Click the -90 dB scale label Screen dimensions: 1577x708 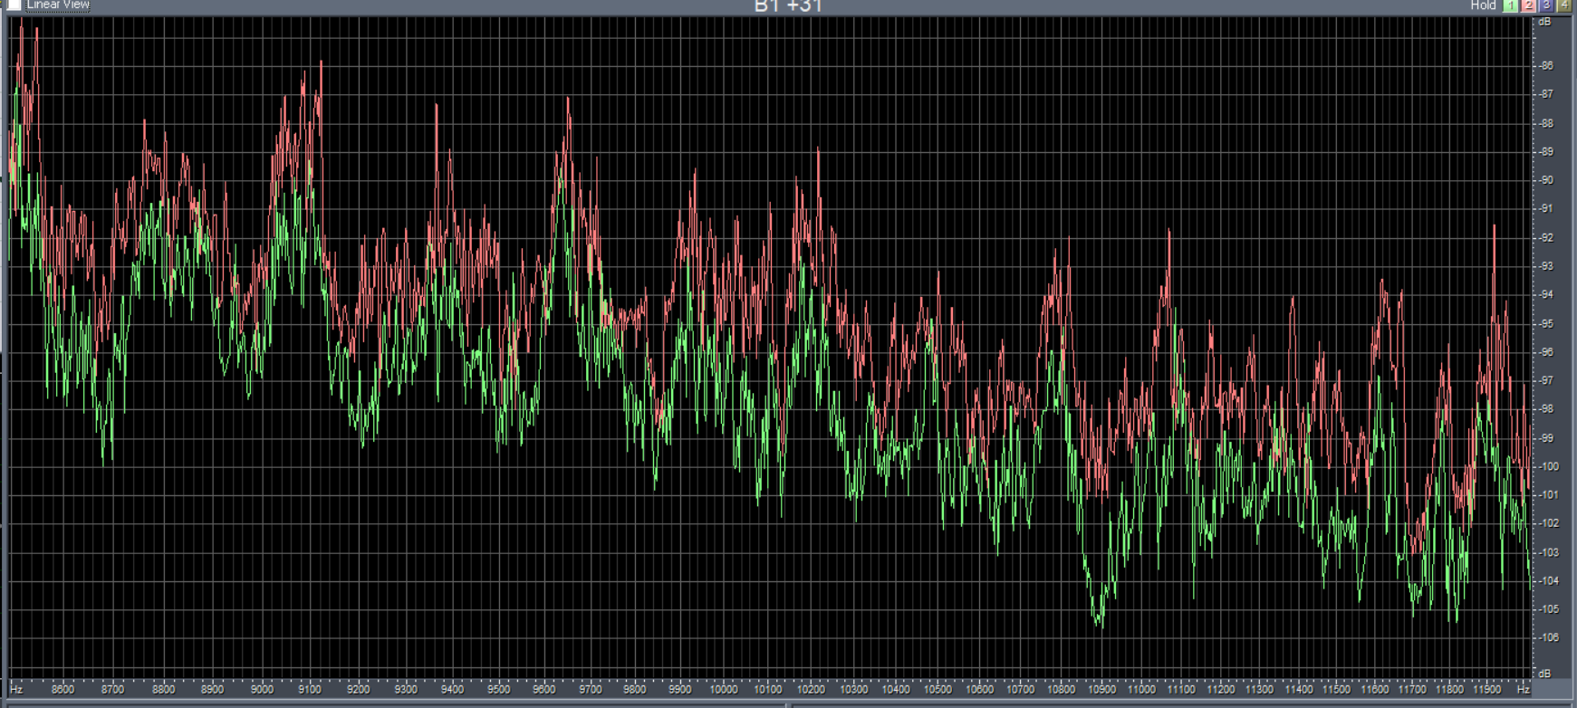[x=1545, y=180]
